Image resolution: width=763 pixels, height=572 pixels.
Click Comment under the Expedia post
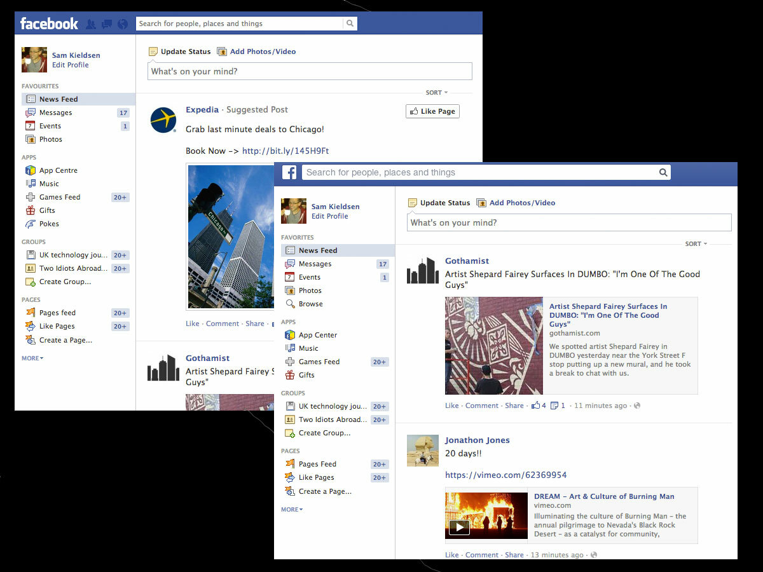tap(223, 323)
